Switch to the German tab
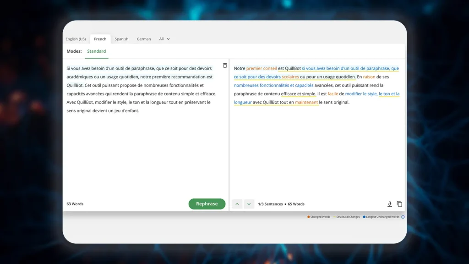The height and width of the screenshot is (264, 469). pyautogui.click(x=144, y=39)
